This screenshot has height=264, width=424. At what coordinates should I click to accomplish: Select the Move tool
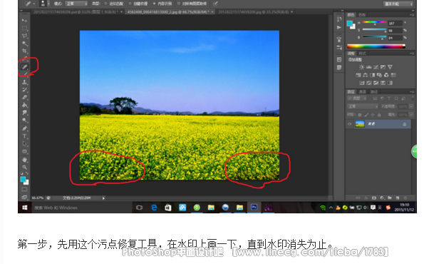(24, 20)
